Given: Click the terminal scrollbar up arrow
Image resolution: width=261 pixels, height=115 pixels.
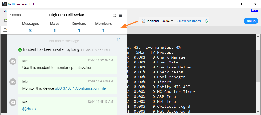Looking at the screenshot, I should [x=258, y=37].
